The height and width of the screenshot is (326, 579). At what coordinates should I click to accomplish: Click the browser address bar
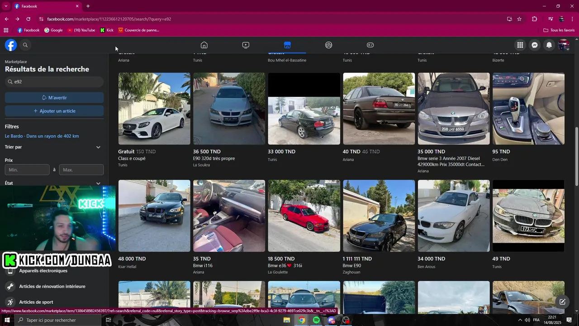point(271,19)
